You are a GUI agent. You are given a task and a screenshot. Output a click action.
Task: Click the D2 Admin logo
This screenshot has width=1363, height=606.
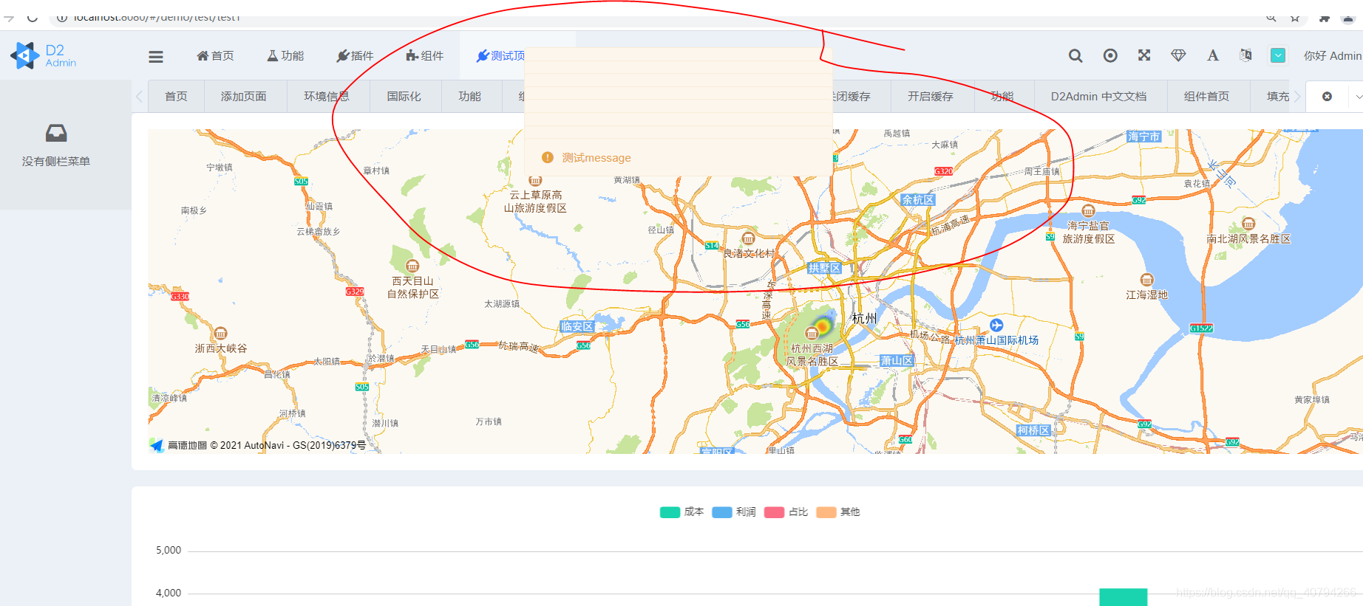44,56
